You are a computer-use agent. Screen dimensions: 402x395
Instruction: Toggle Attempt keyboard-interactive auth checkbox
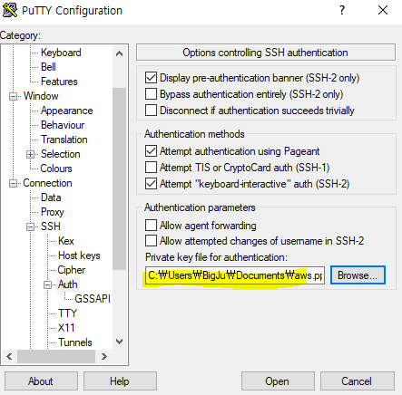point(151,184)
